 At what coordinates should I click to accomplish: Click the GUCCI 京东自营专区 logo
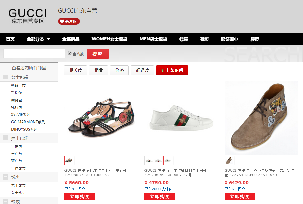pyautogui.click(x=28, y=16)
